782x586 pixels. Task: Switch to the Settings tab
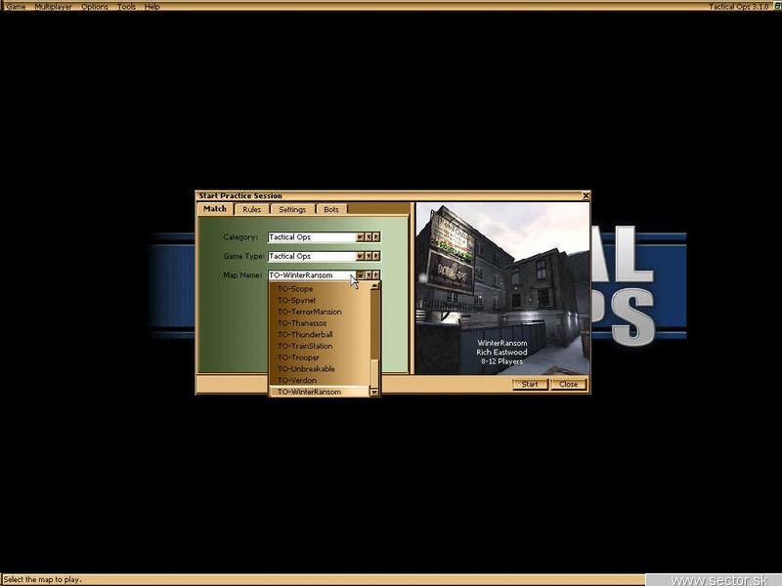[x=292, y=209]
